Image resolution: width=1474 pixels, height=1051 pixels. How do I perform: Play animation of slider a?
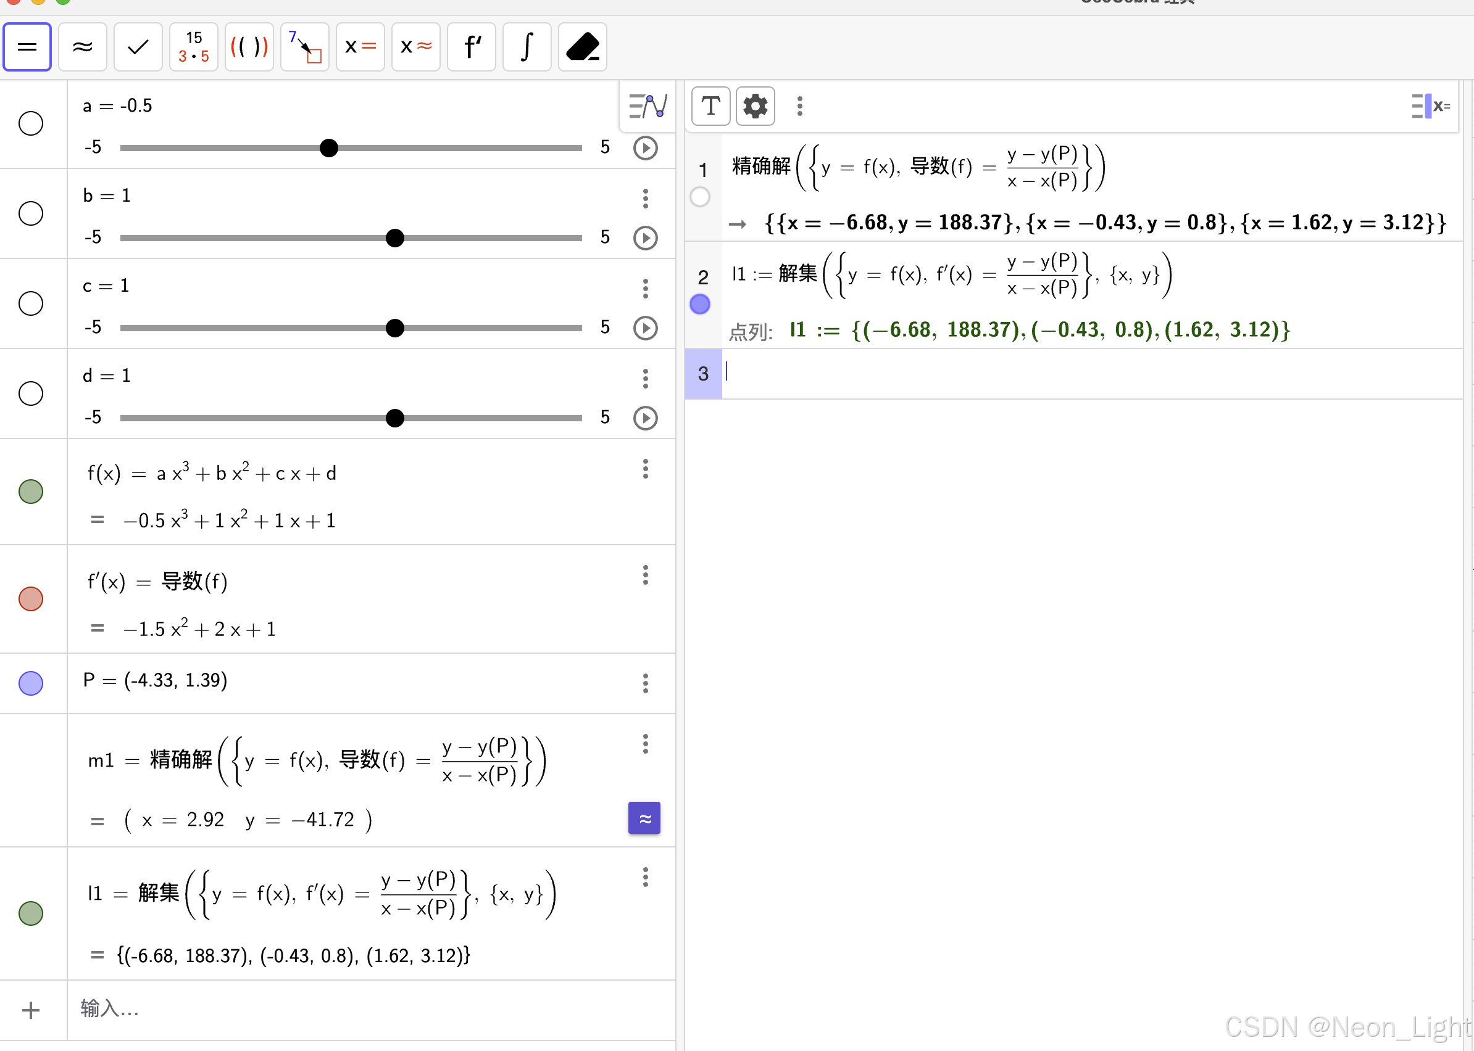coord(645,148)
